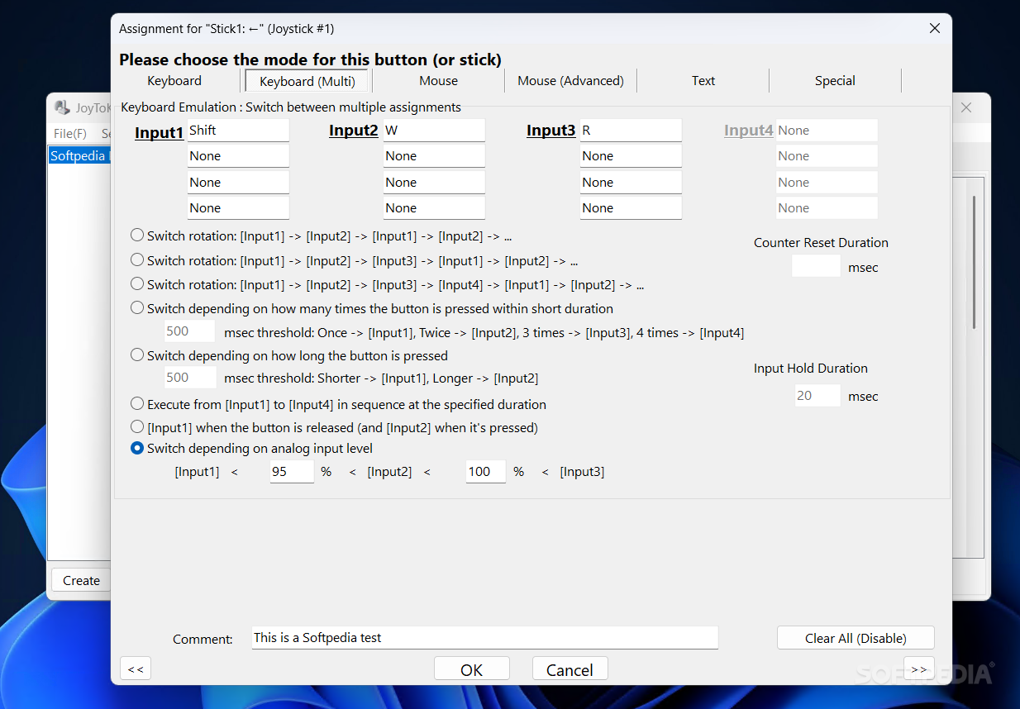Image resolution: width=1020 pixels, height=709 pixels.
Task: Select the Keyboard (Multi) tab
Action: pos(307,81)
